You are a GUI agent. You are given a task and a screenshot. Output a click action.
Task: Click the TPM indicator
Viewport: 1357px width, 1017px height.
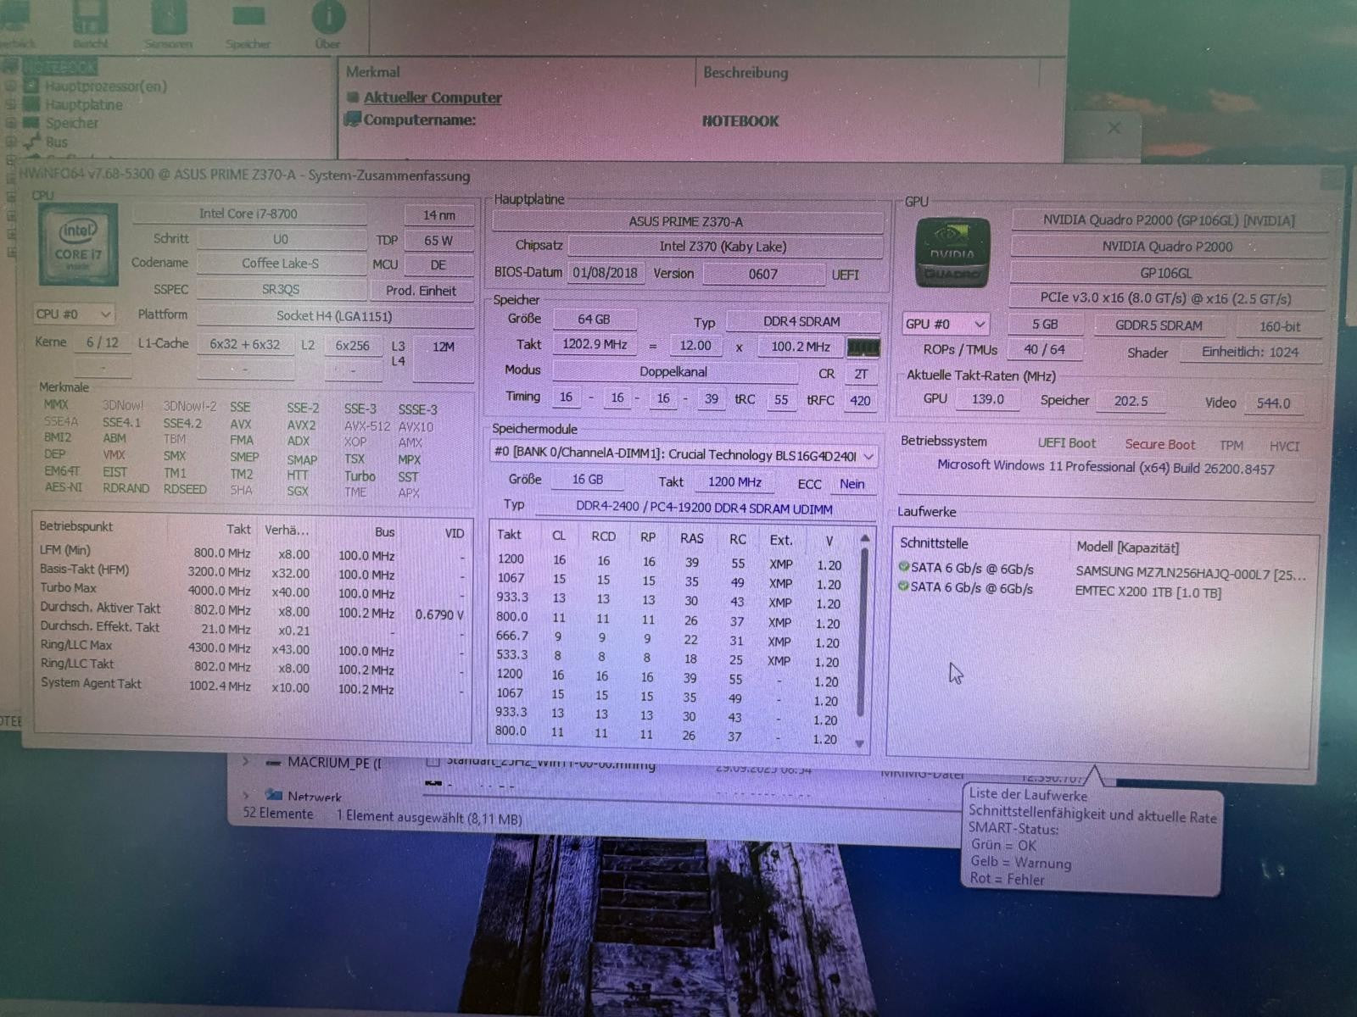coord(1231,446)
